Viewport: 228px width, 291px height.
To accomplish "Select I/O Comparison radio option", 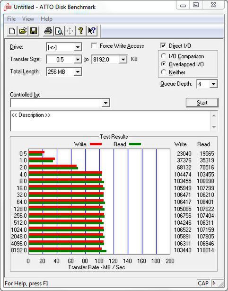I will click(x=164, y=56).
